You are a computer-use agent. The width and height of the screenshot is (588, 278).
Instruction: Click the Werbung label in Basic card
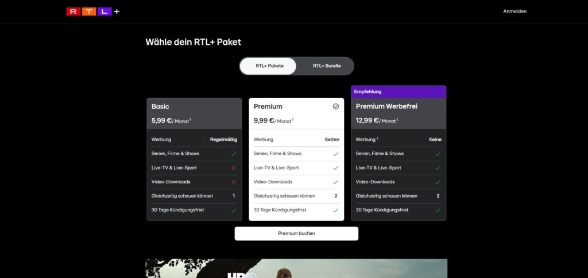161,140
